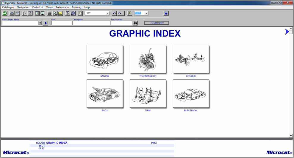Open the Views menu

49,7
